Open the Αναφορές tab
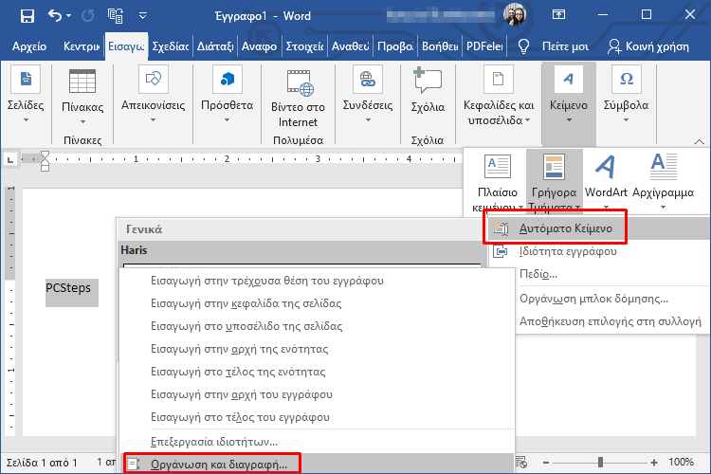 point(259,46)
